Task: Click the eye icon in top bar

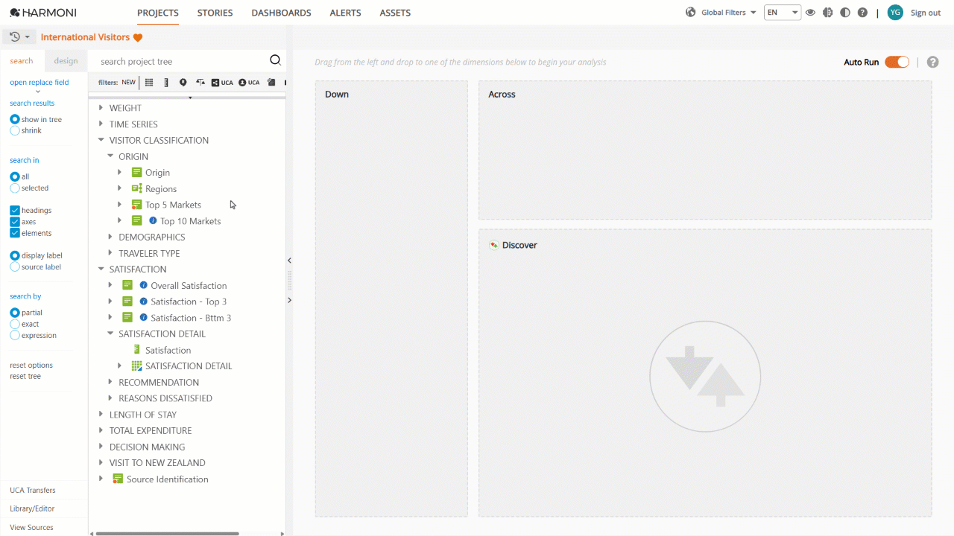Action: [x=810, y=13]
